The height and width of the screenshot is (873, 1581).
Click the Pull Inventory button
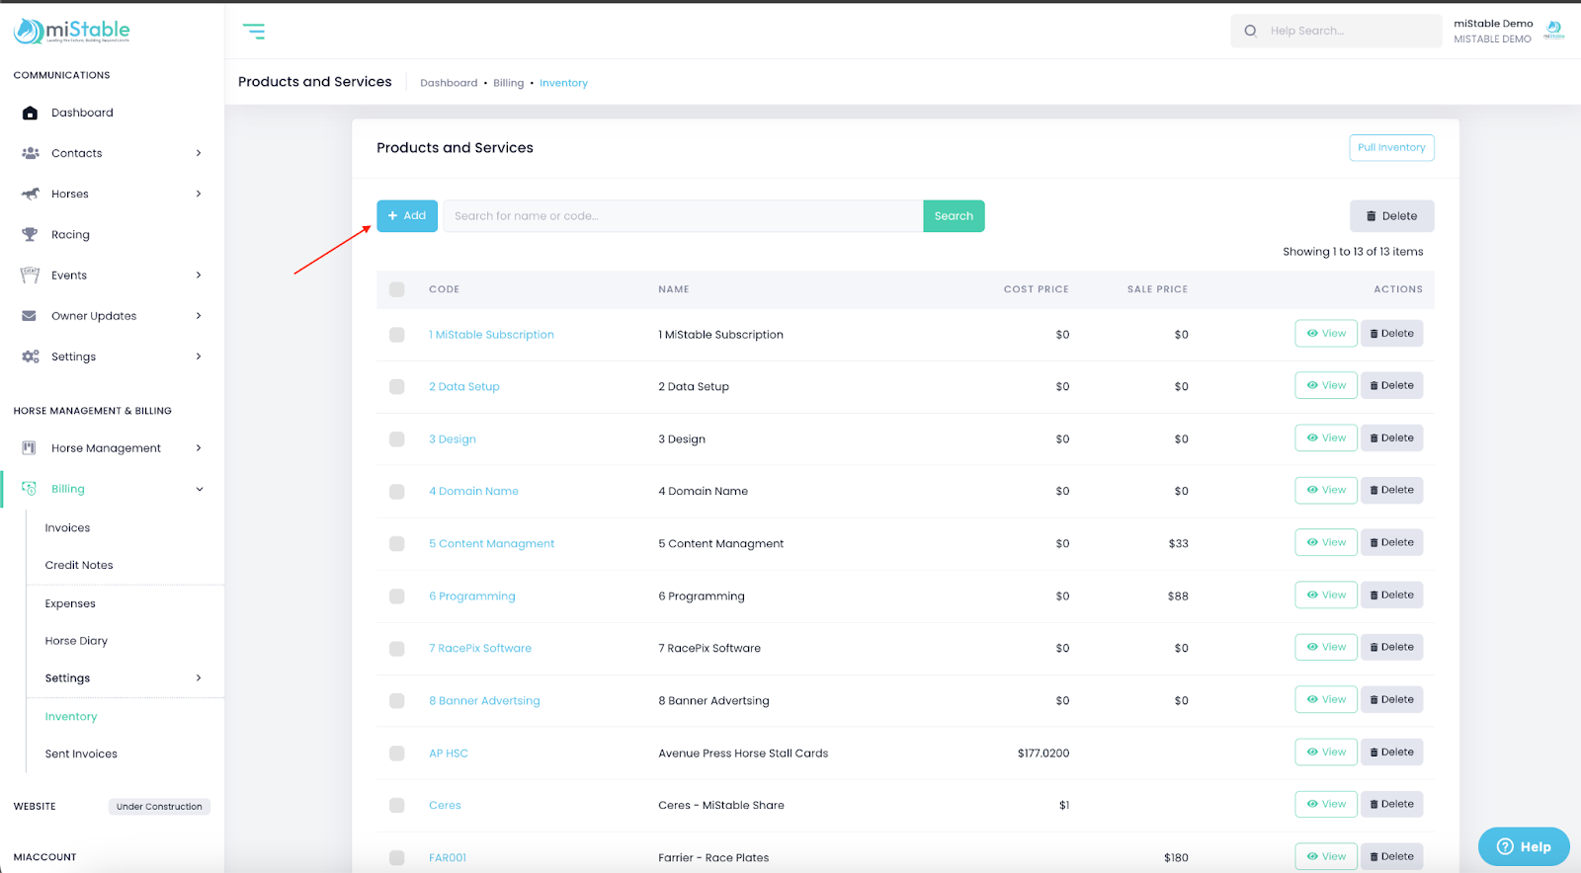[x=1391, y=147]
